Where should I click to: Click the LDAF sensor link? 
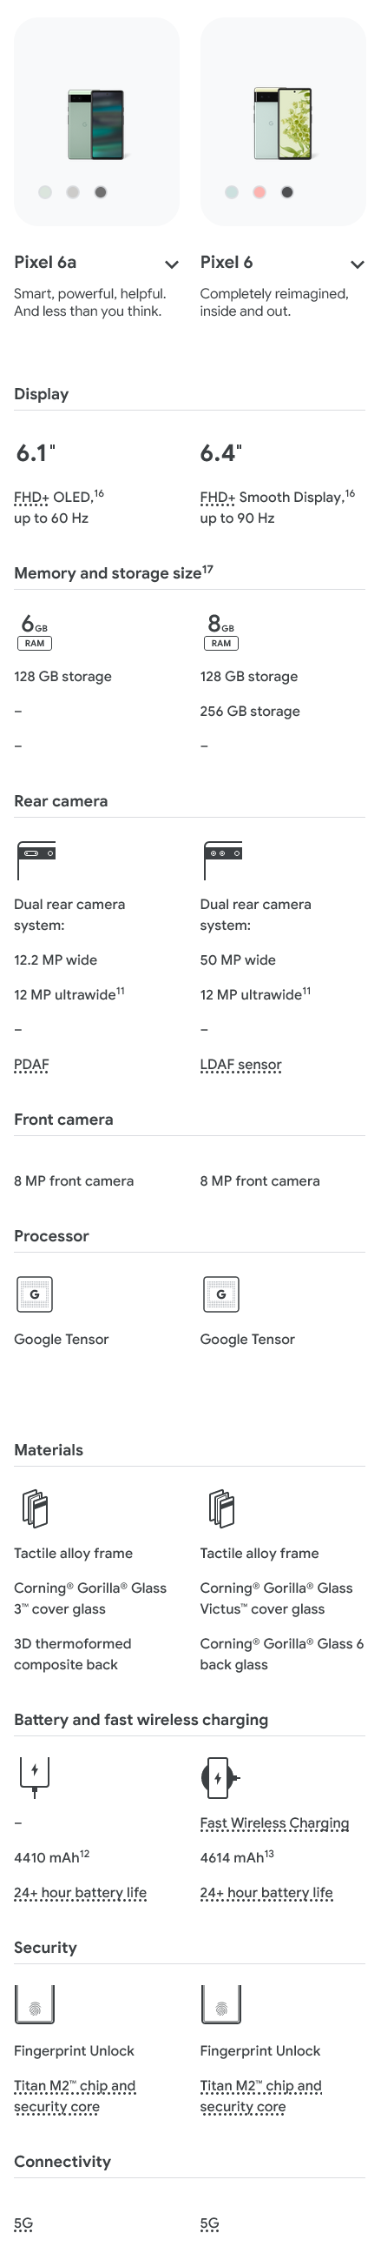241,1065
